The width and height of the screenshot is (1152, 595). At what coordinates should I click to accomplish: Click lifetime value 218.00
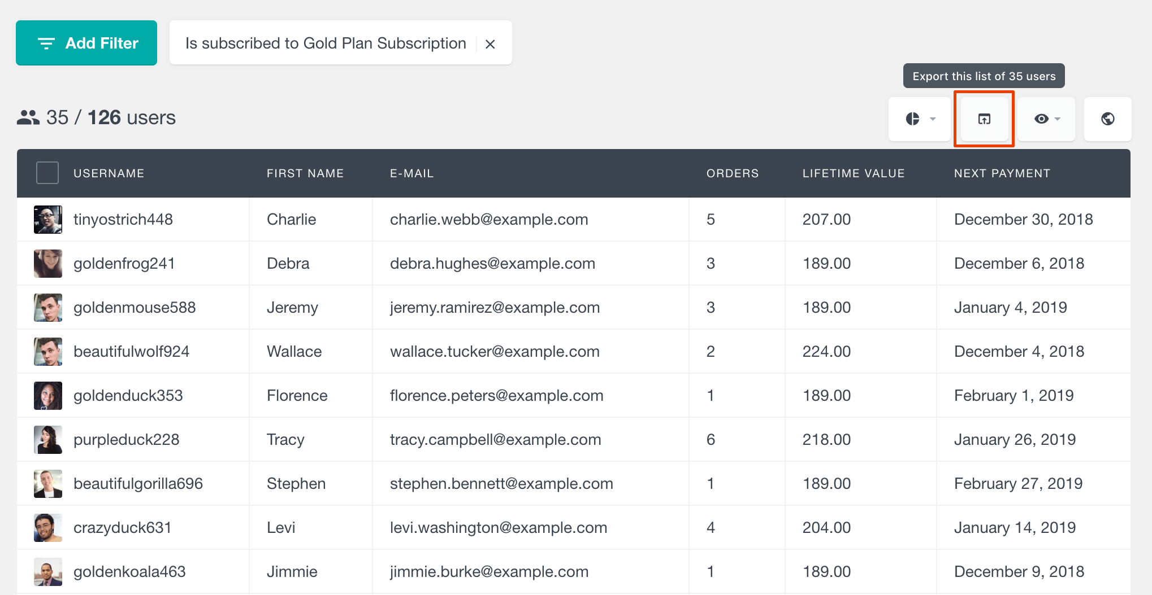[826, 440]
